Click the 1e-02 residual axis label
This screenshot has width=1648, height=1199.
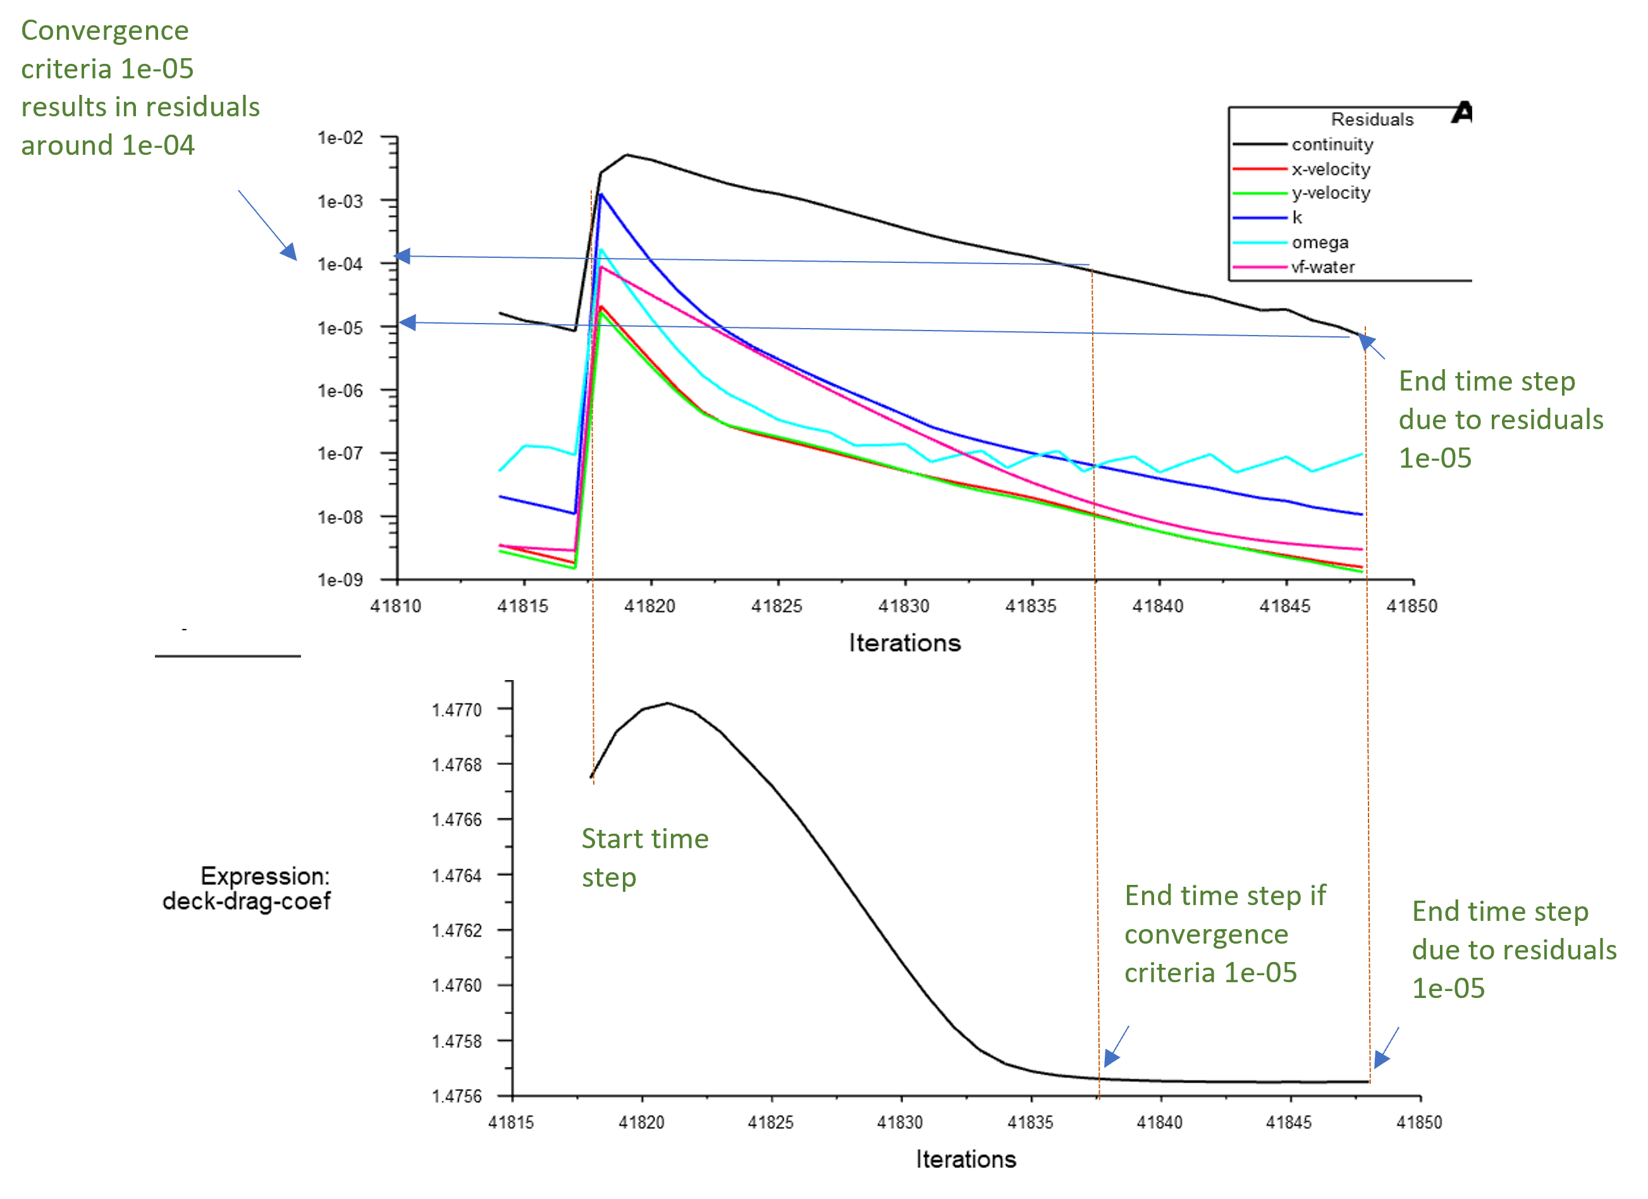tap(340, 137)
